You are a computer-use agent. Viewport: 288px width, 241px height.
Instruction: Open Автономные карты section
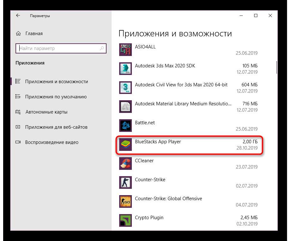point(46,112)
